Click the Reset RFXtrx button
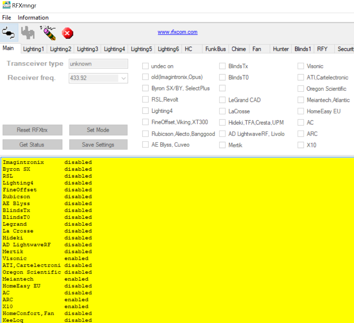Viewport: 354px width, 323px height. (x=32, y=130)
